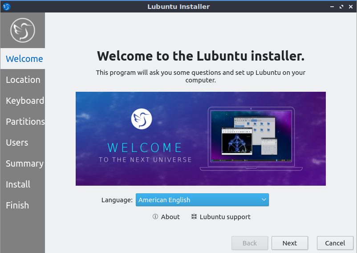Click the white bird logo in the banner
The image size is (357, 253).
pyautogui.click(x=142, y=119)
